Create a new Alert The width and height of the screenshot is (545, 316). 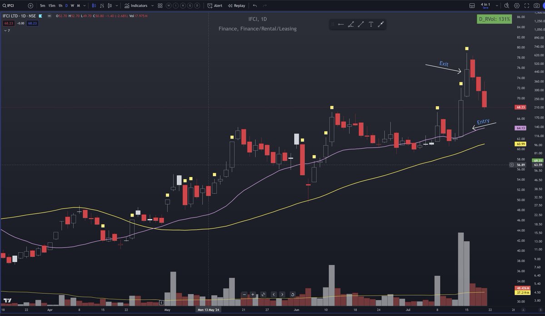click(x=215, y=5)
